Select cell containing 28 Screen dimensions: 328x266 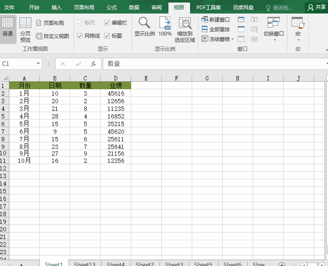55,116
